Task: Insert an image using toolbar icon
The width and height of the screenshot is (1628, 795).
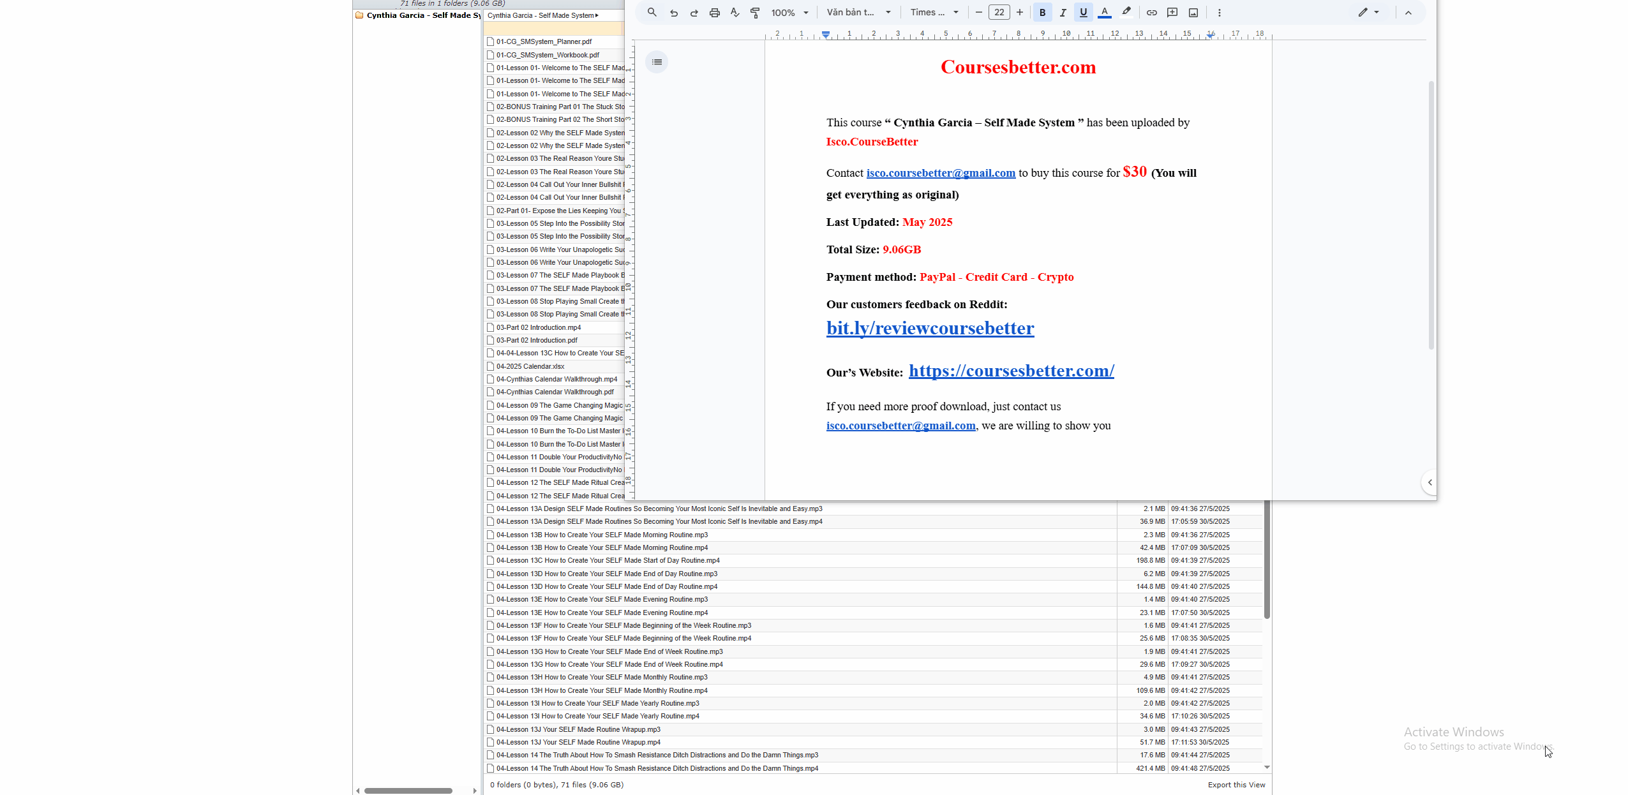Action: (1193, 12)
